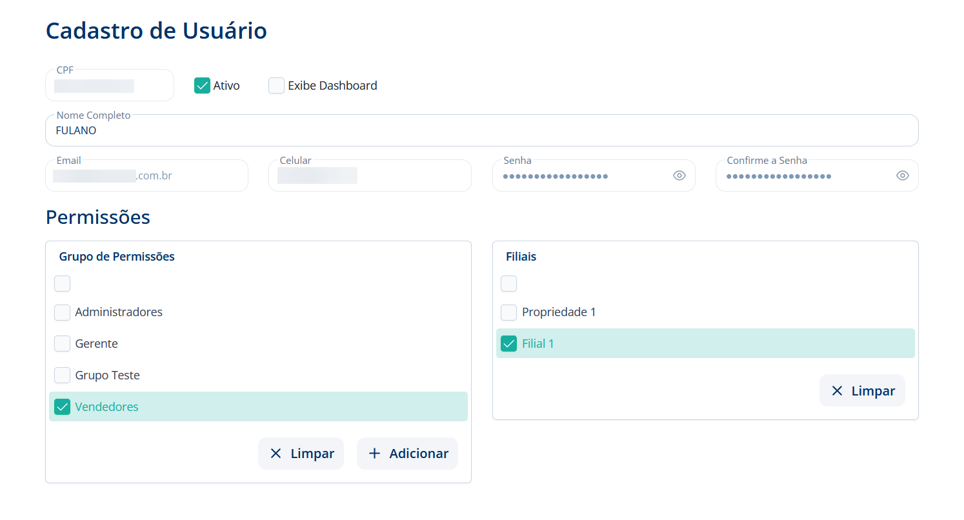
Task: Check the Gerente permission group
Action: click(62, 344)
